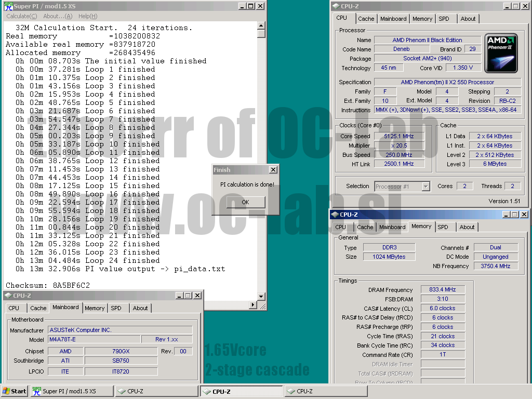
Task: Click right arrow of the Super PI horizontal scrollbar
Action: [x=253, y=304]
